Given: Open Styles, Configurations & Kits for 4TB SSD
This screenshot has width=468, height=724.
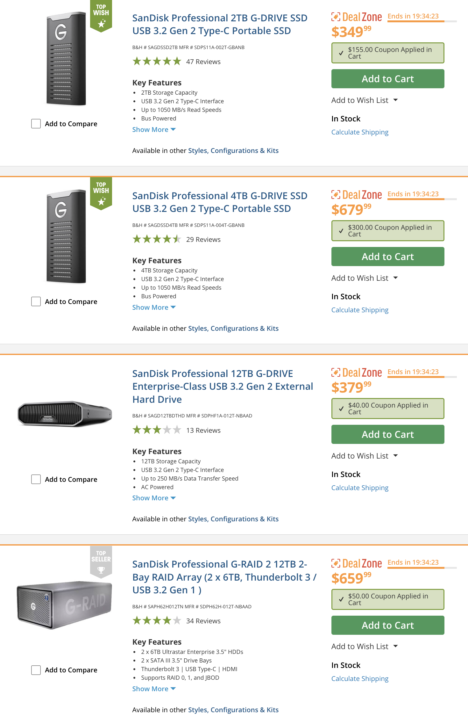Looking at the screenshot, I should [233, 329].
